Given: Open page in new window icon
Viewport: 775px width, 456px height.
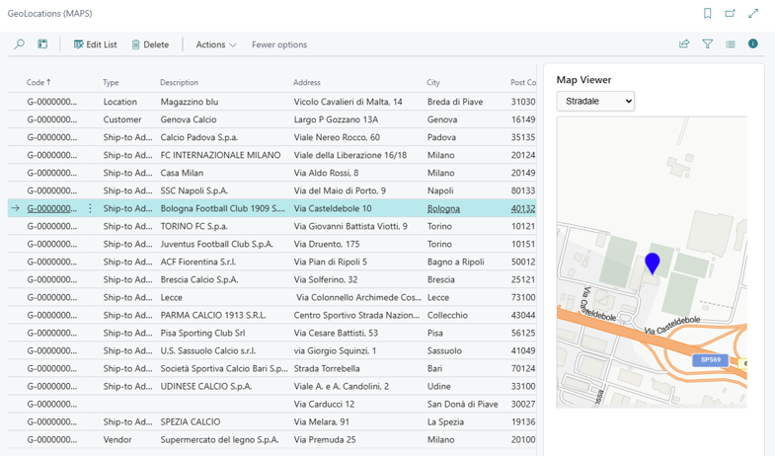Looking at the screenshot, I should [x=730, y=14].
